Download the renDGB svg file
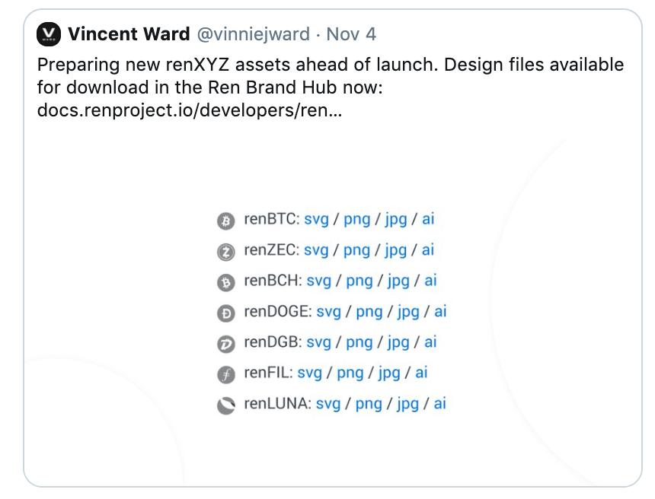 [x=318, y=342]
